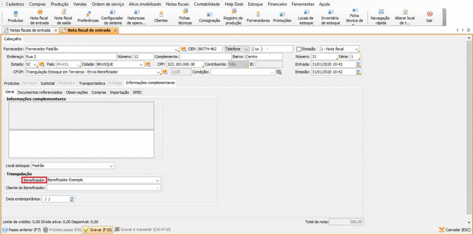
Task: Switch to the Observações tab
Action: click(x=77, y=92)
